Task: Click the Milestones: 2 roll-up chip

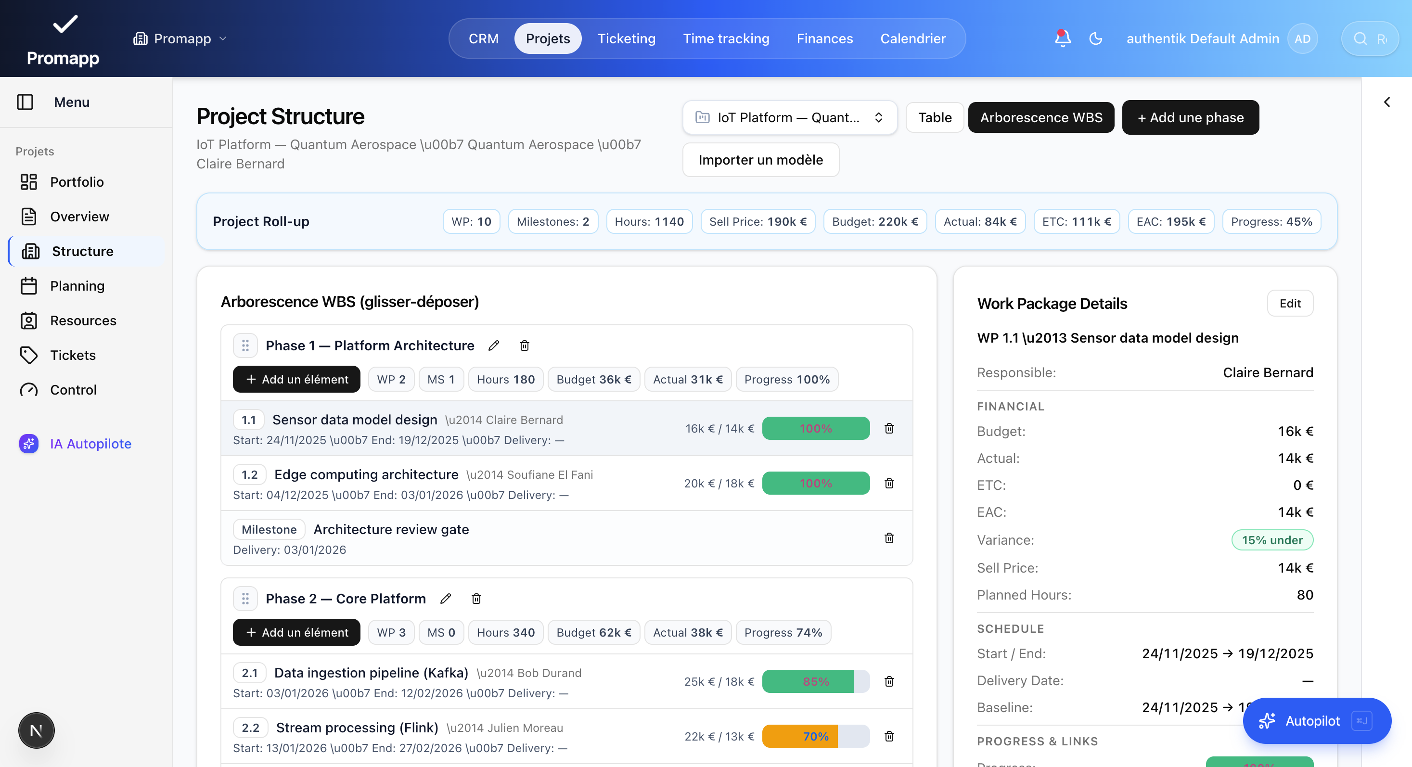Action: (552, 221)
